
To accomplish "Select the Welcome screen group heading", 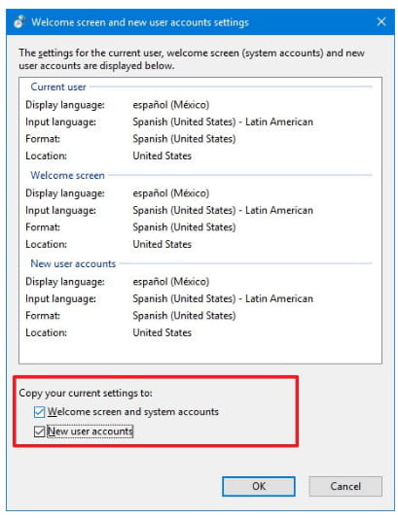I will pos(67,175).
